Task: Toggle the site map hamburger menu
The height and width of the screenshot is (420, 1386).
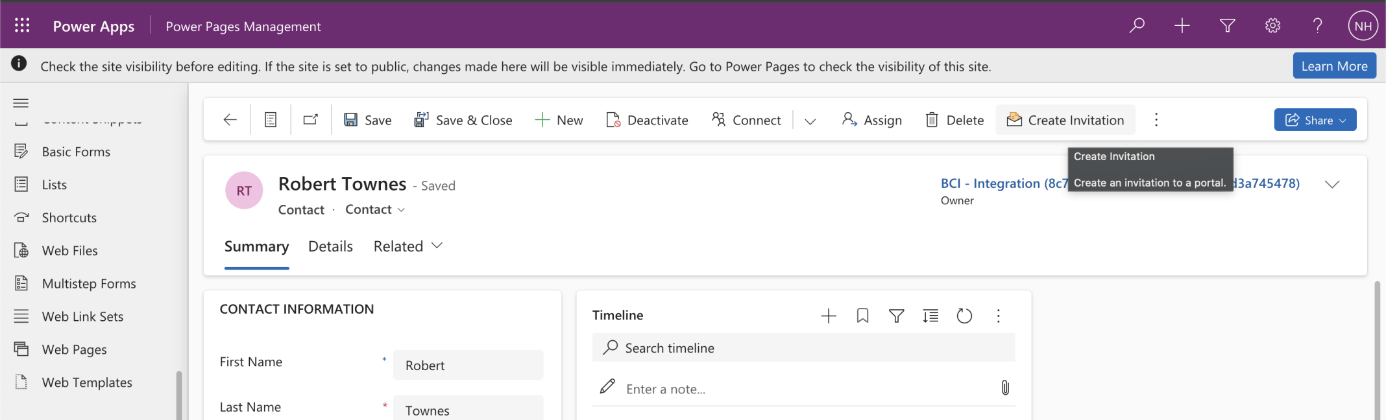Action: (x=21, y=103)
